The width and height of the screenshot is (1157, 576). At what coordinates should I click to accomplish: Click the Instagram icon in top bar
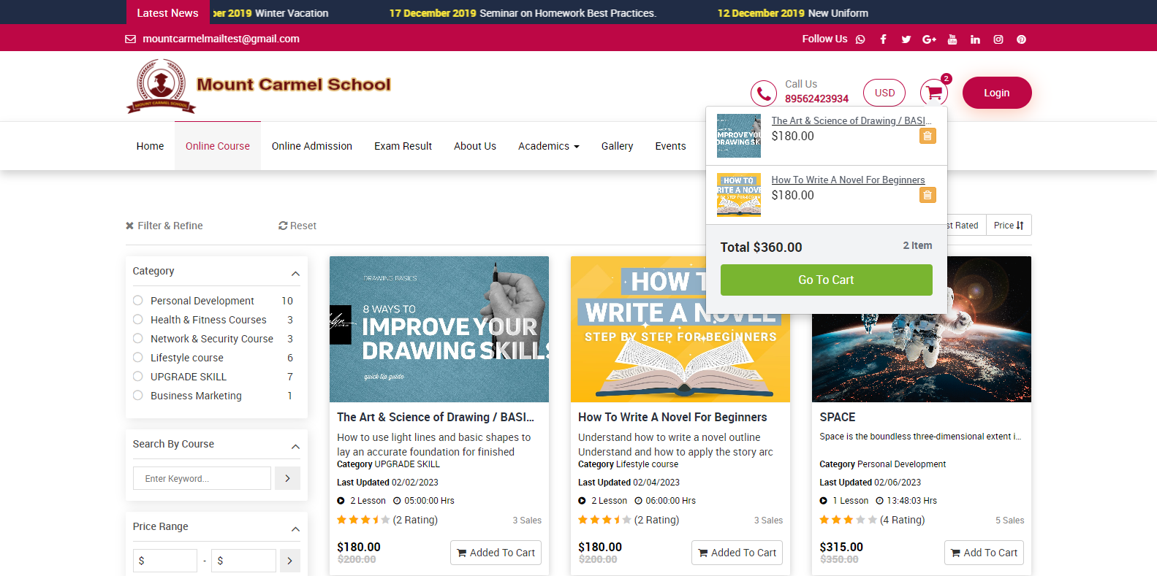[998, 39]
